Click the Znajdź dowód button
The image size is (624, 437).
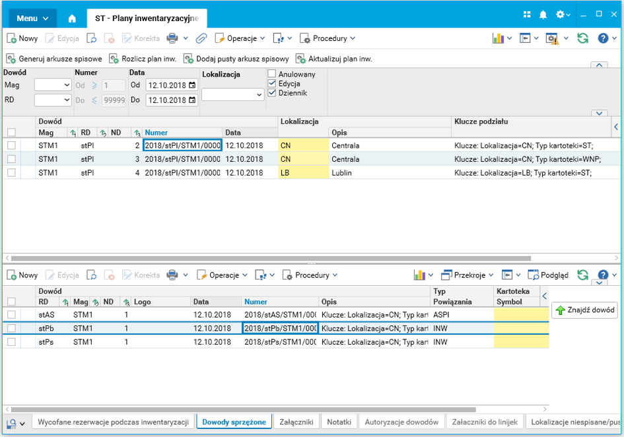pyautogui.click(x=584, y=310)
